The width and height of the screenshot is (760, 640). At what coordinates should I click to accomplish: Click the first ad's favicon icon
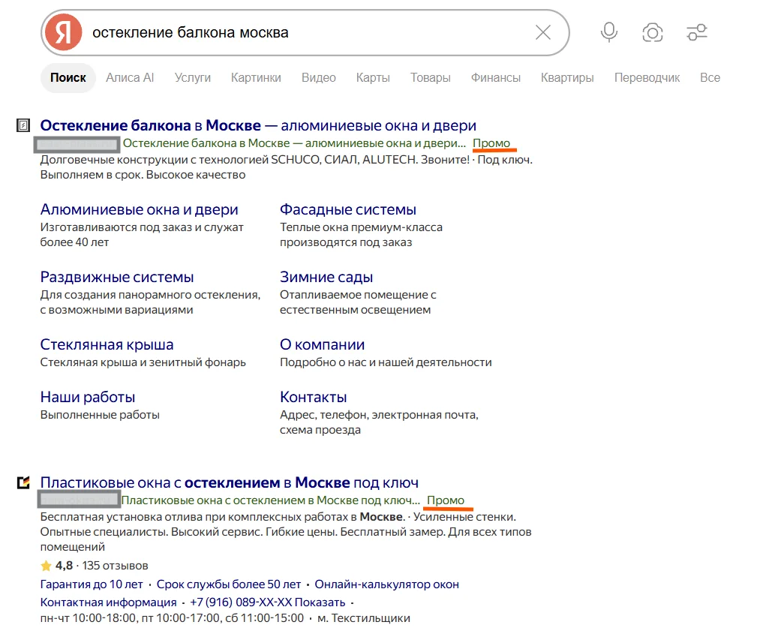click(x=23, y=125)
